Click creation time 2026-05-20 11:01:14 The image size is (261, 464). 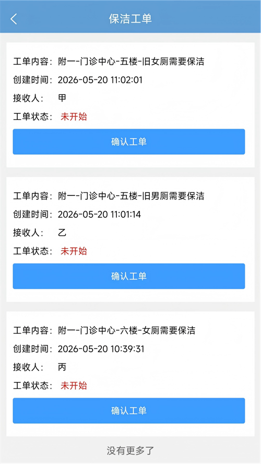pos(99,214)
